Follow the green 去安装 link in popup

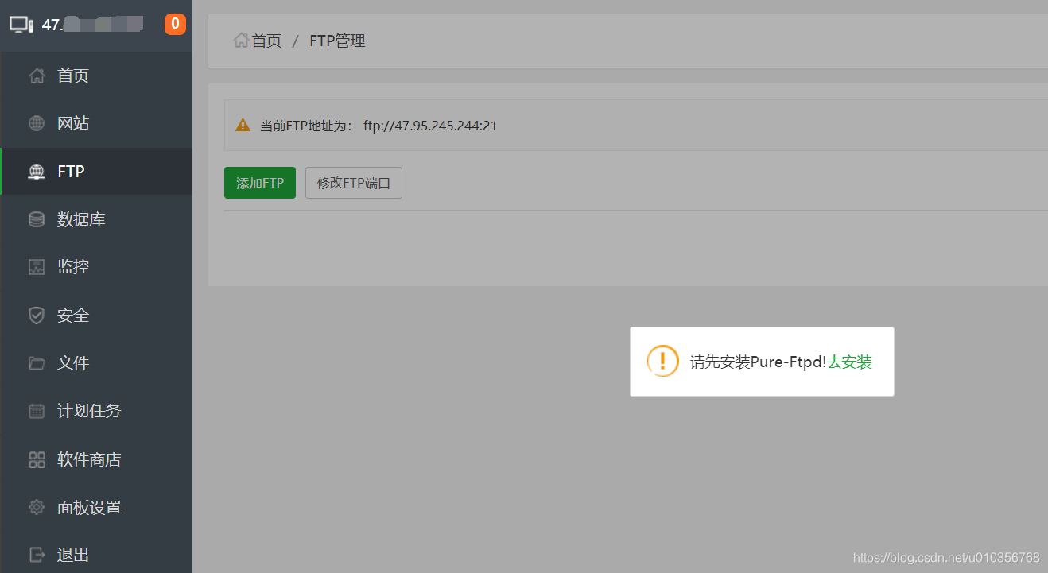click(x=849, y=362)
